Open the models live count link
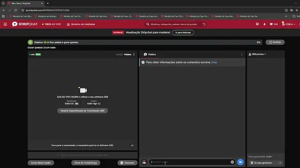Image resolution: width=300 pixels, height=168 pixels. (x=52, y=24)
